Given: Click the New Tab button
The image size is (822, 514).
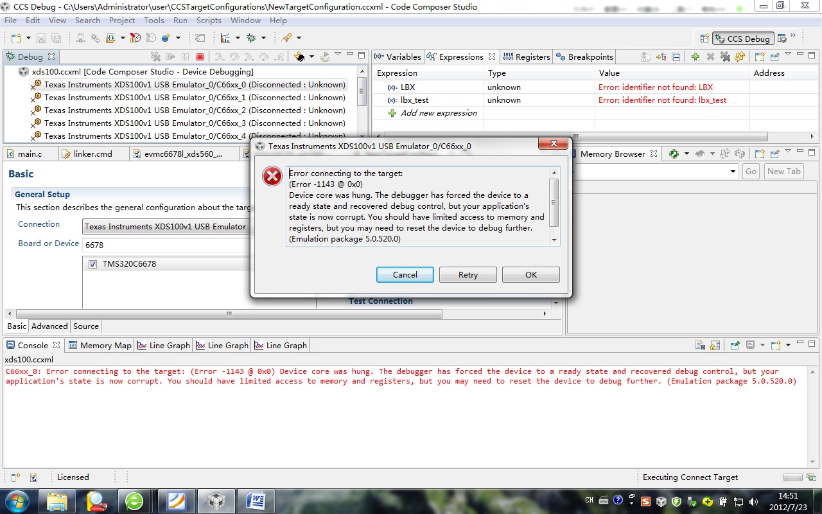Looking at the screenshot, I should 784,172.
